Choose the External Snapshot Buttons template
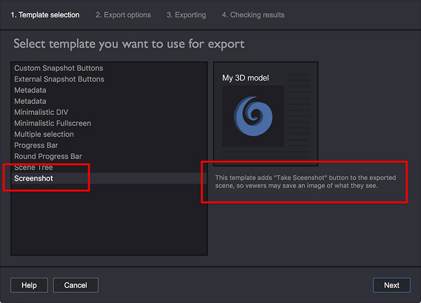 pos(59,79)
